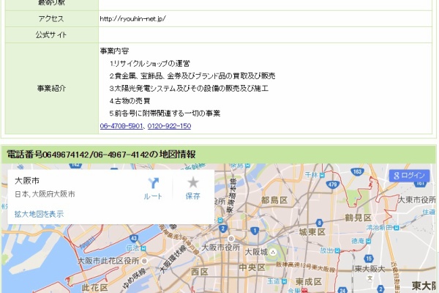The height and width of the screenshot is (293, 439).
Task: Click 鴻池新田 station icon
Action: (397, 228)
